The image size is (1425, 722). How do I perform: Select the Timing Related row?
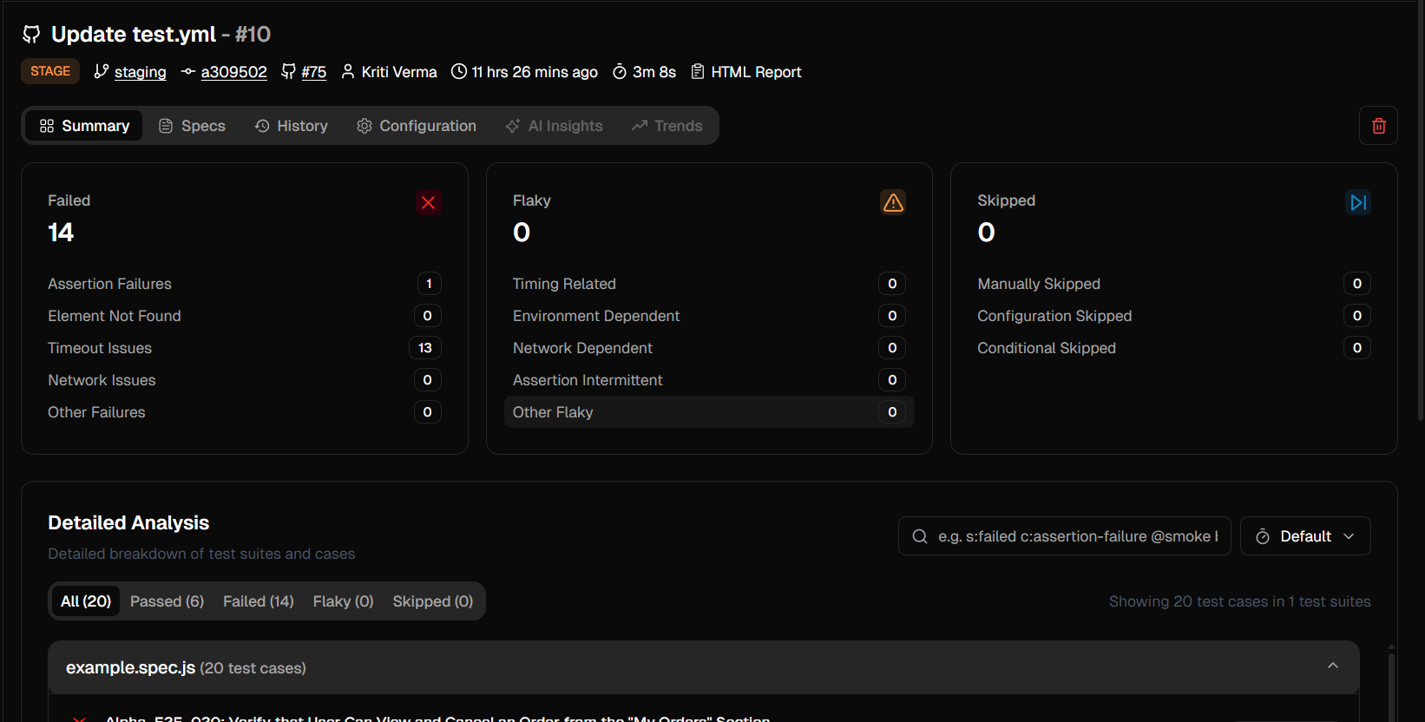point(709,284)
